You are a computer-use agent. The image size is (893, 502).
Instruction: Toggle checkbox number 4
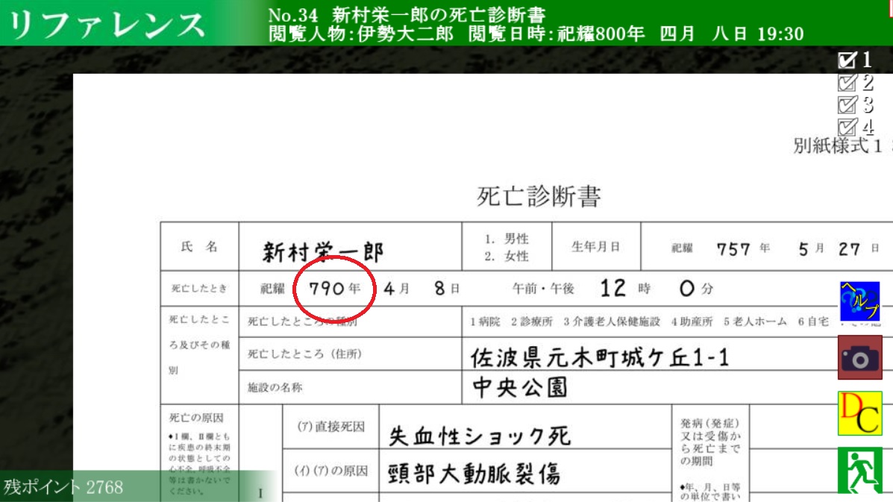pyautogui.click(x=847, y=126)
